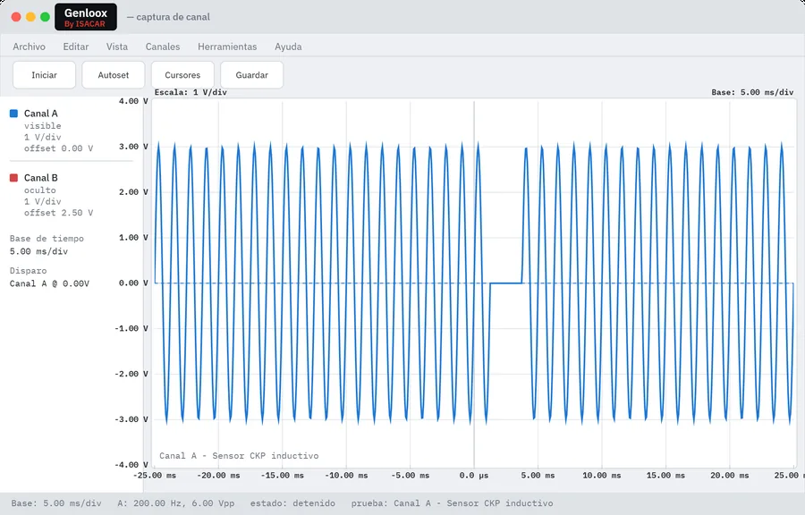Click the 'Disparo' label
805x515 pixels.
29,270
